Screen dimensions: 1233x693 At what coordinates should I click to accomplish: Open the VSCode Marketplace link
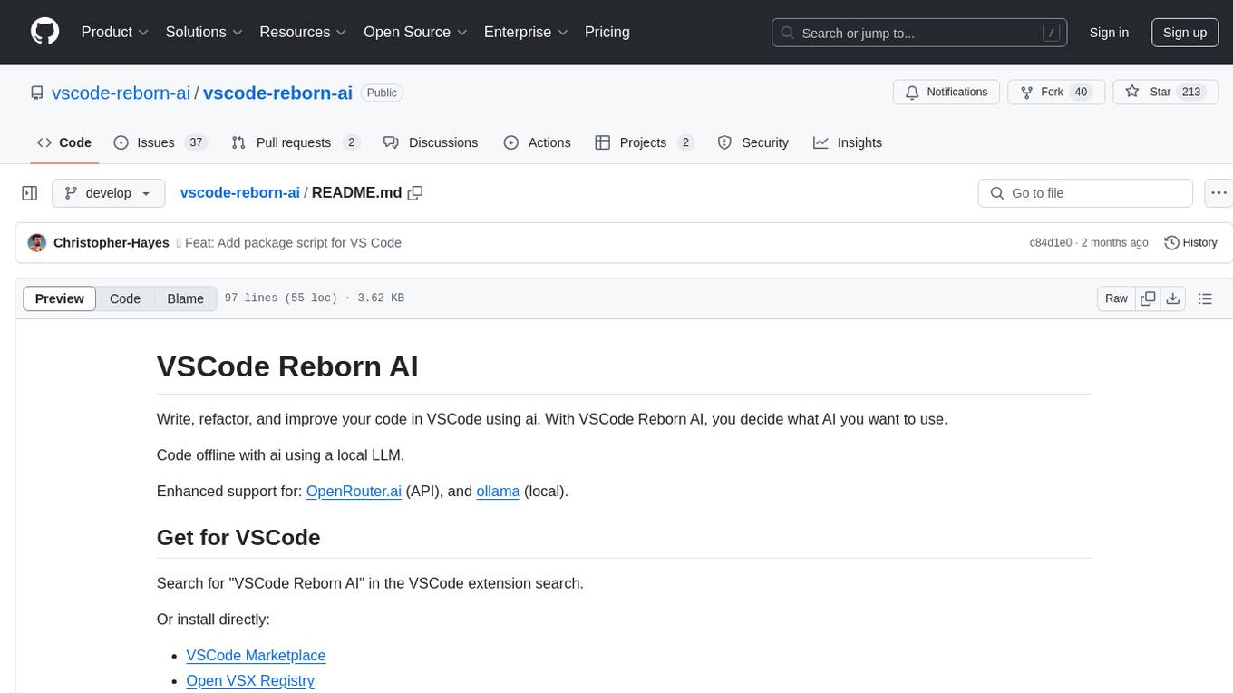(x=256, y=655)
